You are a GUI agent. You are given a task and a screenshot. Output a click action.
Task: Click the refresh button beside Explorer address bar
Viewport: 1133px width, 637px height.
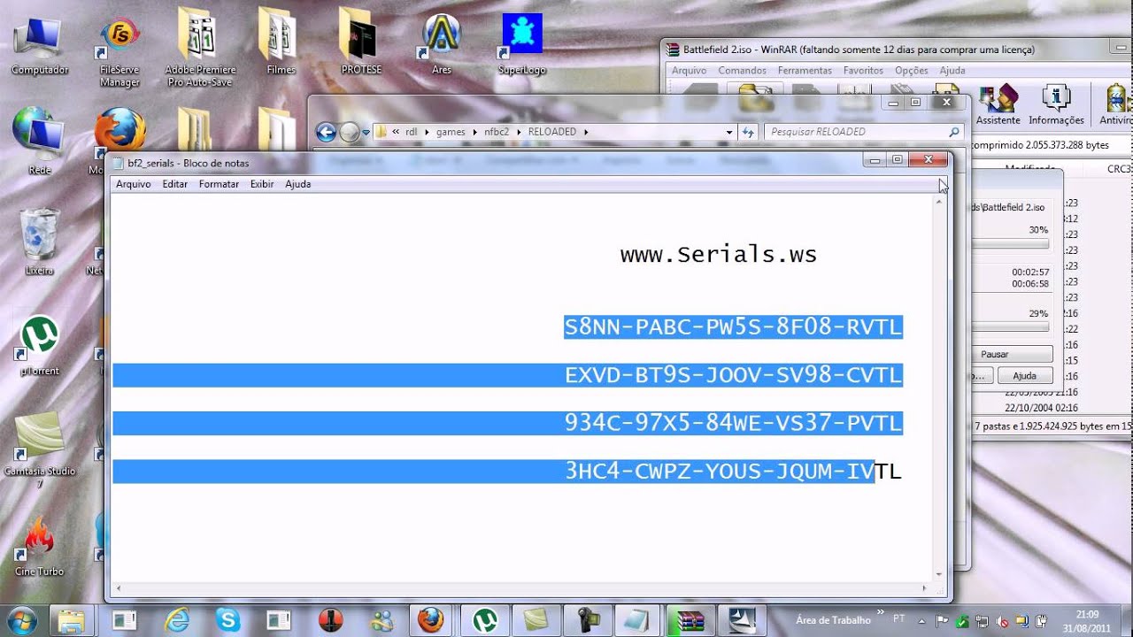[x=748, y=132]
